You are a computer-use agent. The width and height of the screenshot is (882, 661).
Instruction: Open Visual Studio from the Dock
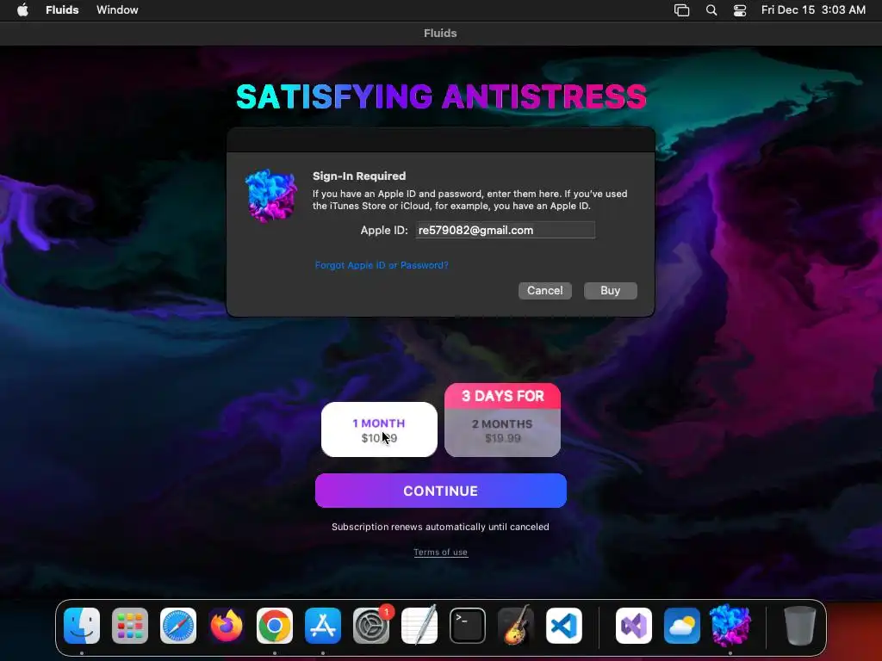(x=634, y=625)
